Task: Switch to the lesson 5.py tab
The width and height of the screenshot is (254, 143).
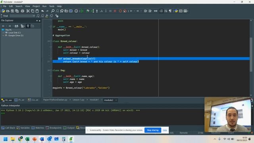Action: 79,100
